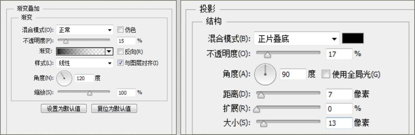The height and width of the screenshot is (135, 415).
Task: Click the 设置为默认值 button
Action: pyautogui.click(x=64, y=109)
